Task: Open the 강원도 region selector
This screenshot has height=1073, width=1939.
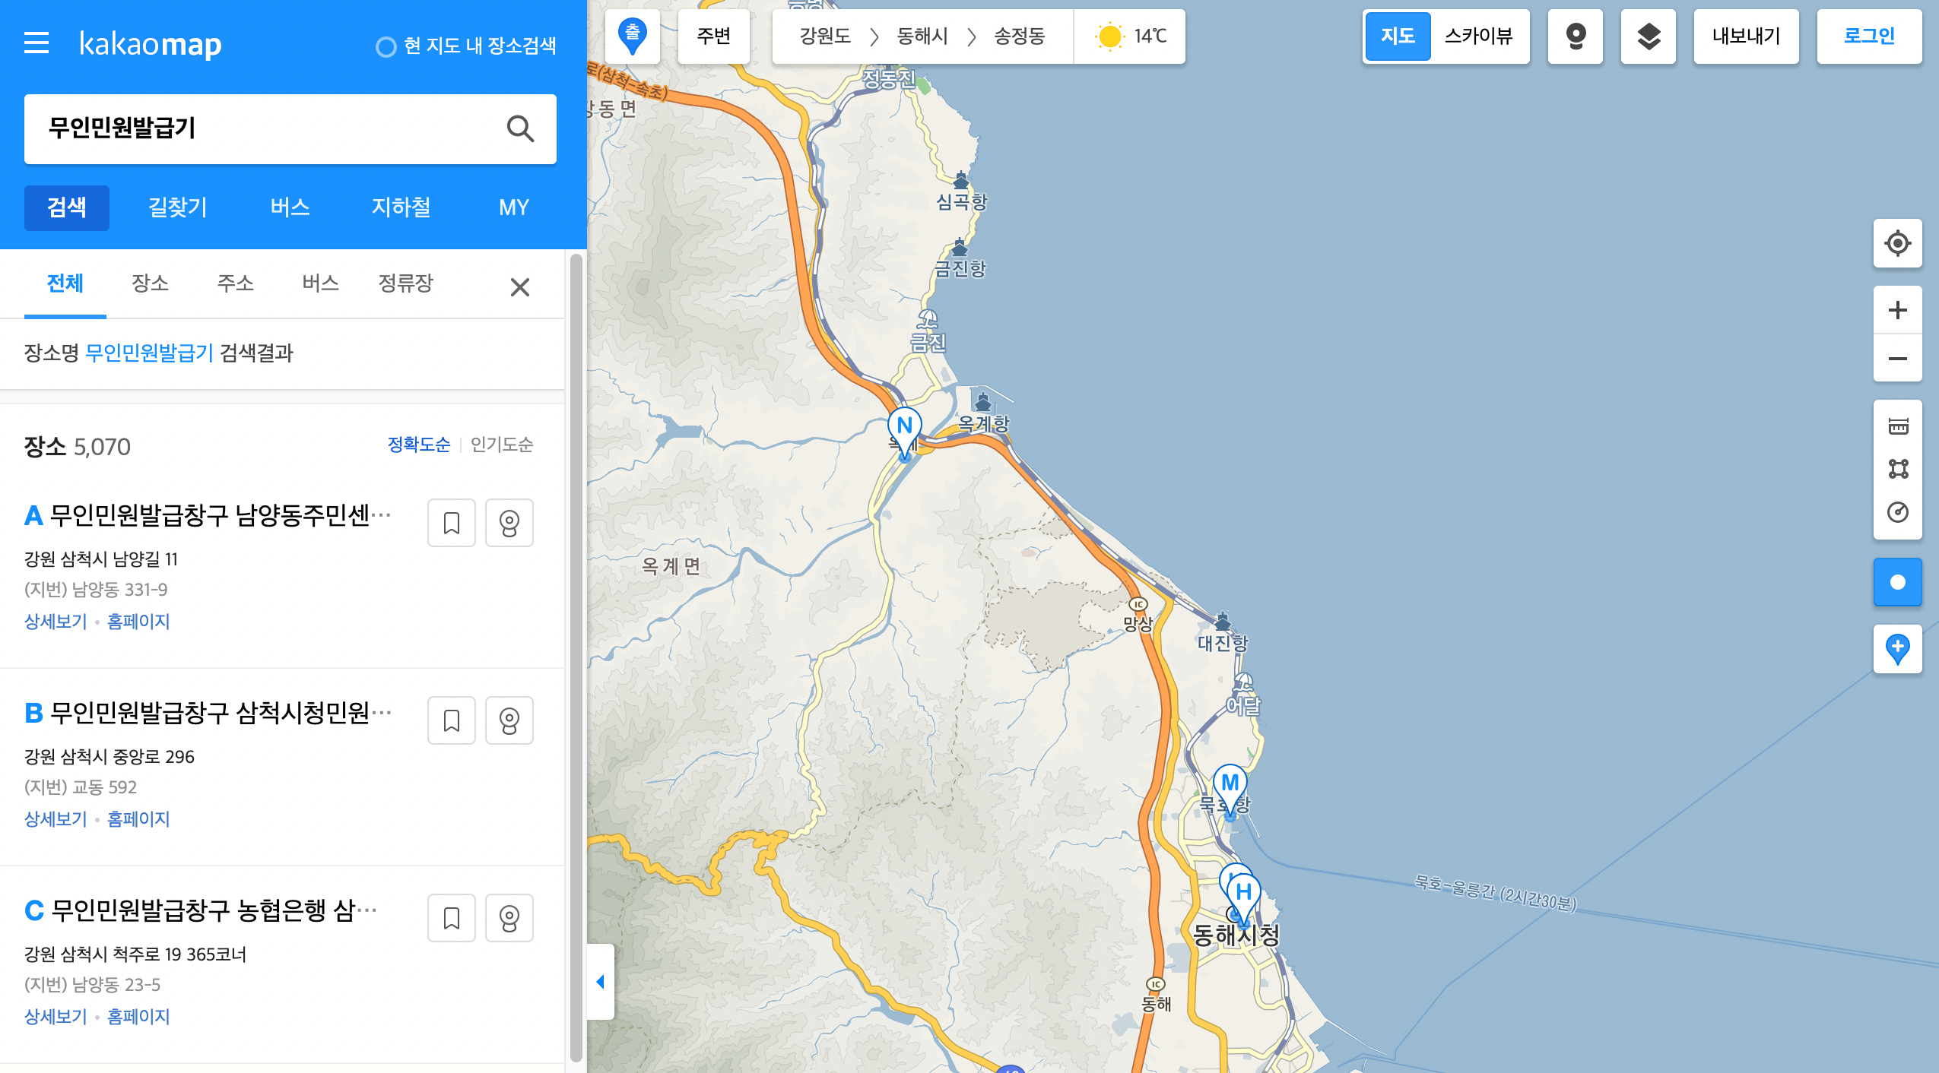Action: click(x=824, y=36)
